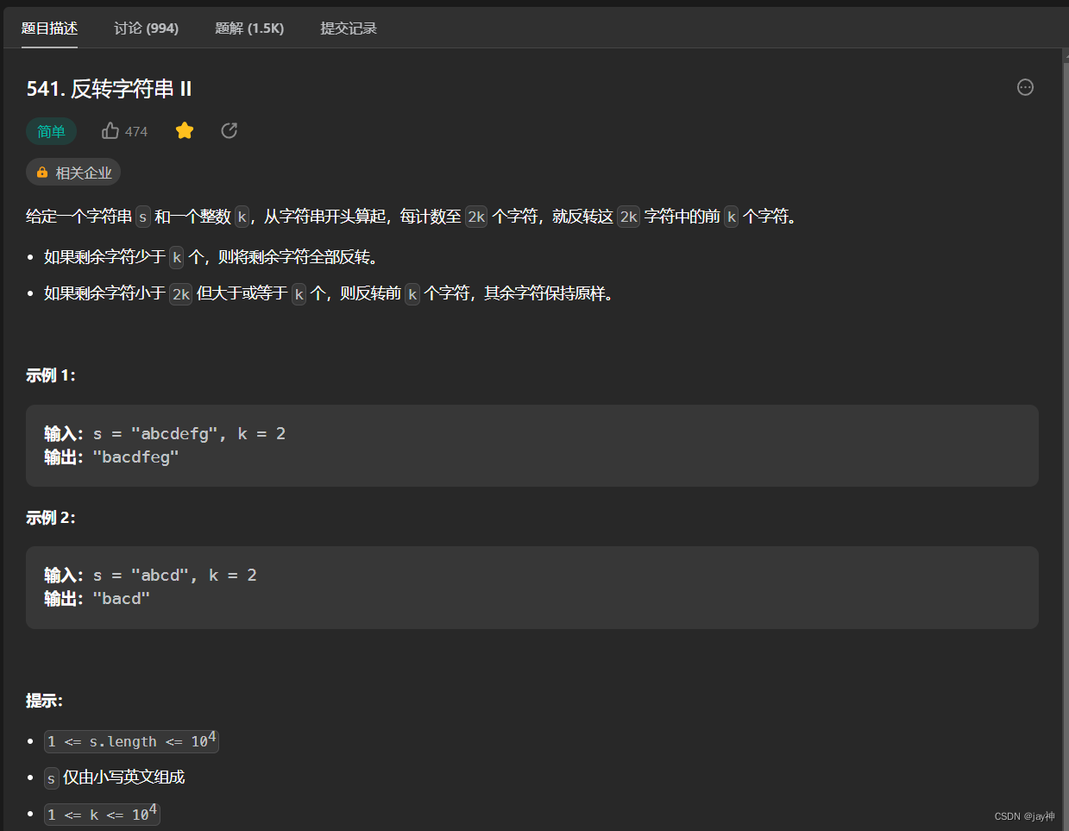Click the 相关企业 tag button
Viewport: 1069px width, 831px height.
(73, 172)
